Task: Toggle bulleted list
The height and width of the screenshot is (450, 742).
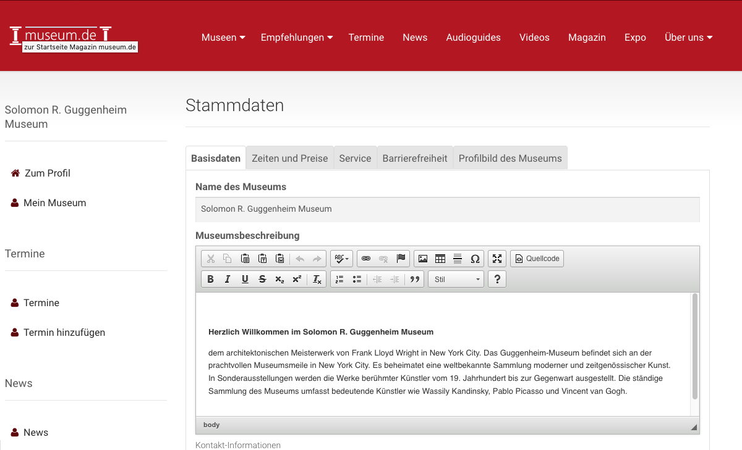Action: pyautogui.click(x=357, y=280)
